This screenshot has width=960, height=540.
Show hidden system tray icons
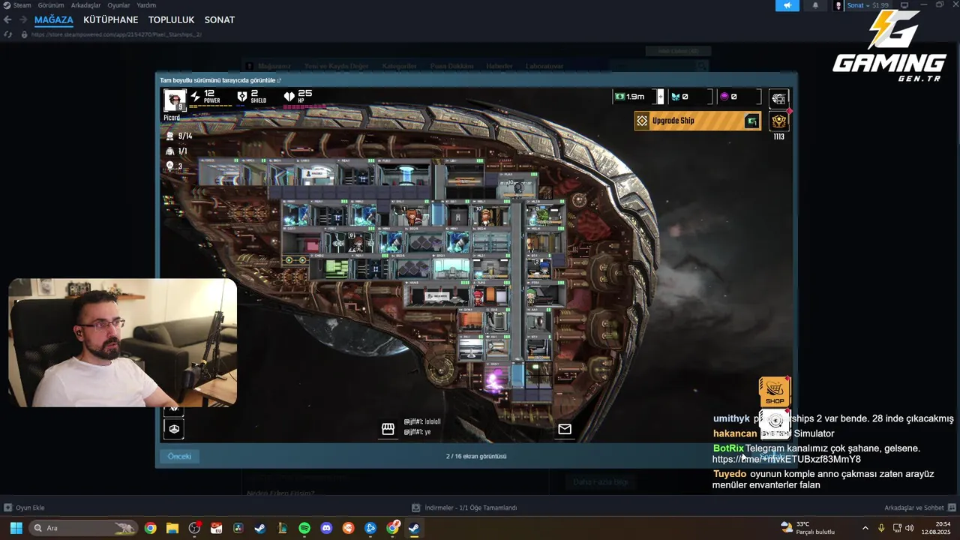[x=865, y=528]
